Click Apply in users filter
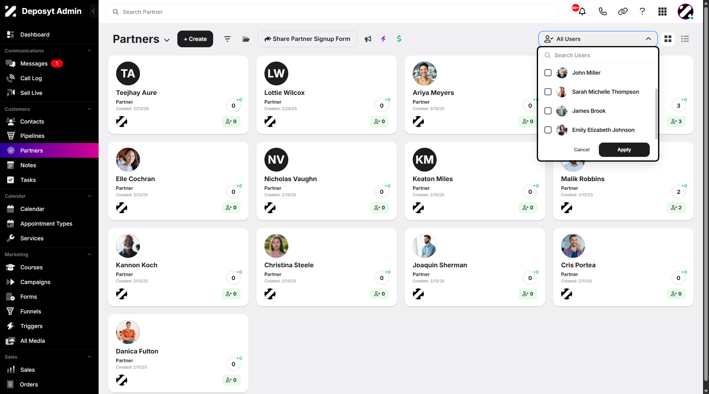Screen dimensions: 709x394 pos(624,150)
